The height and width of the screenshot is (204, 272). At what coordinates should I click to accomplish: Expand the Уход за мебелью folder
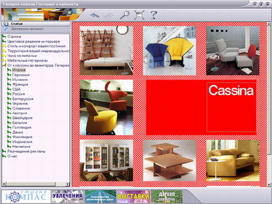click(x=4, y=56)
